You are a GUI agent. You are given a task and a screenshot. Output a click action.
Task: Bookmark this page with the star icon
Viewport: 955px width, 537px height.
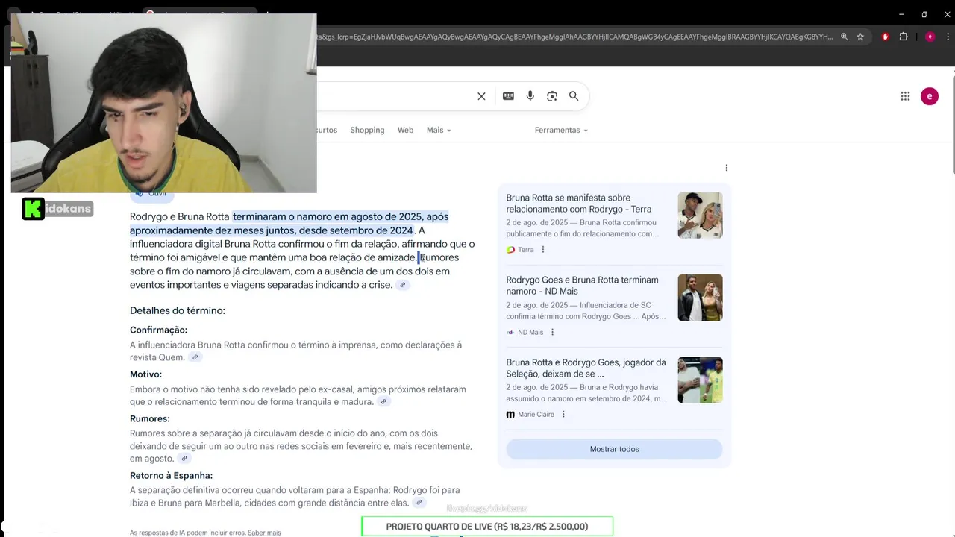pyautogui.click(x=860, y=37)
